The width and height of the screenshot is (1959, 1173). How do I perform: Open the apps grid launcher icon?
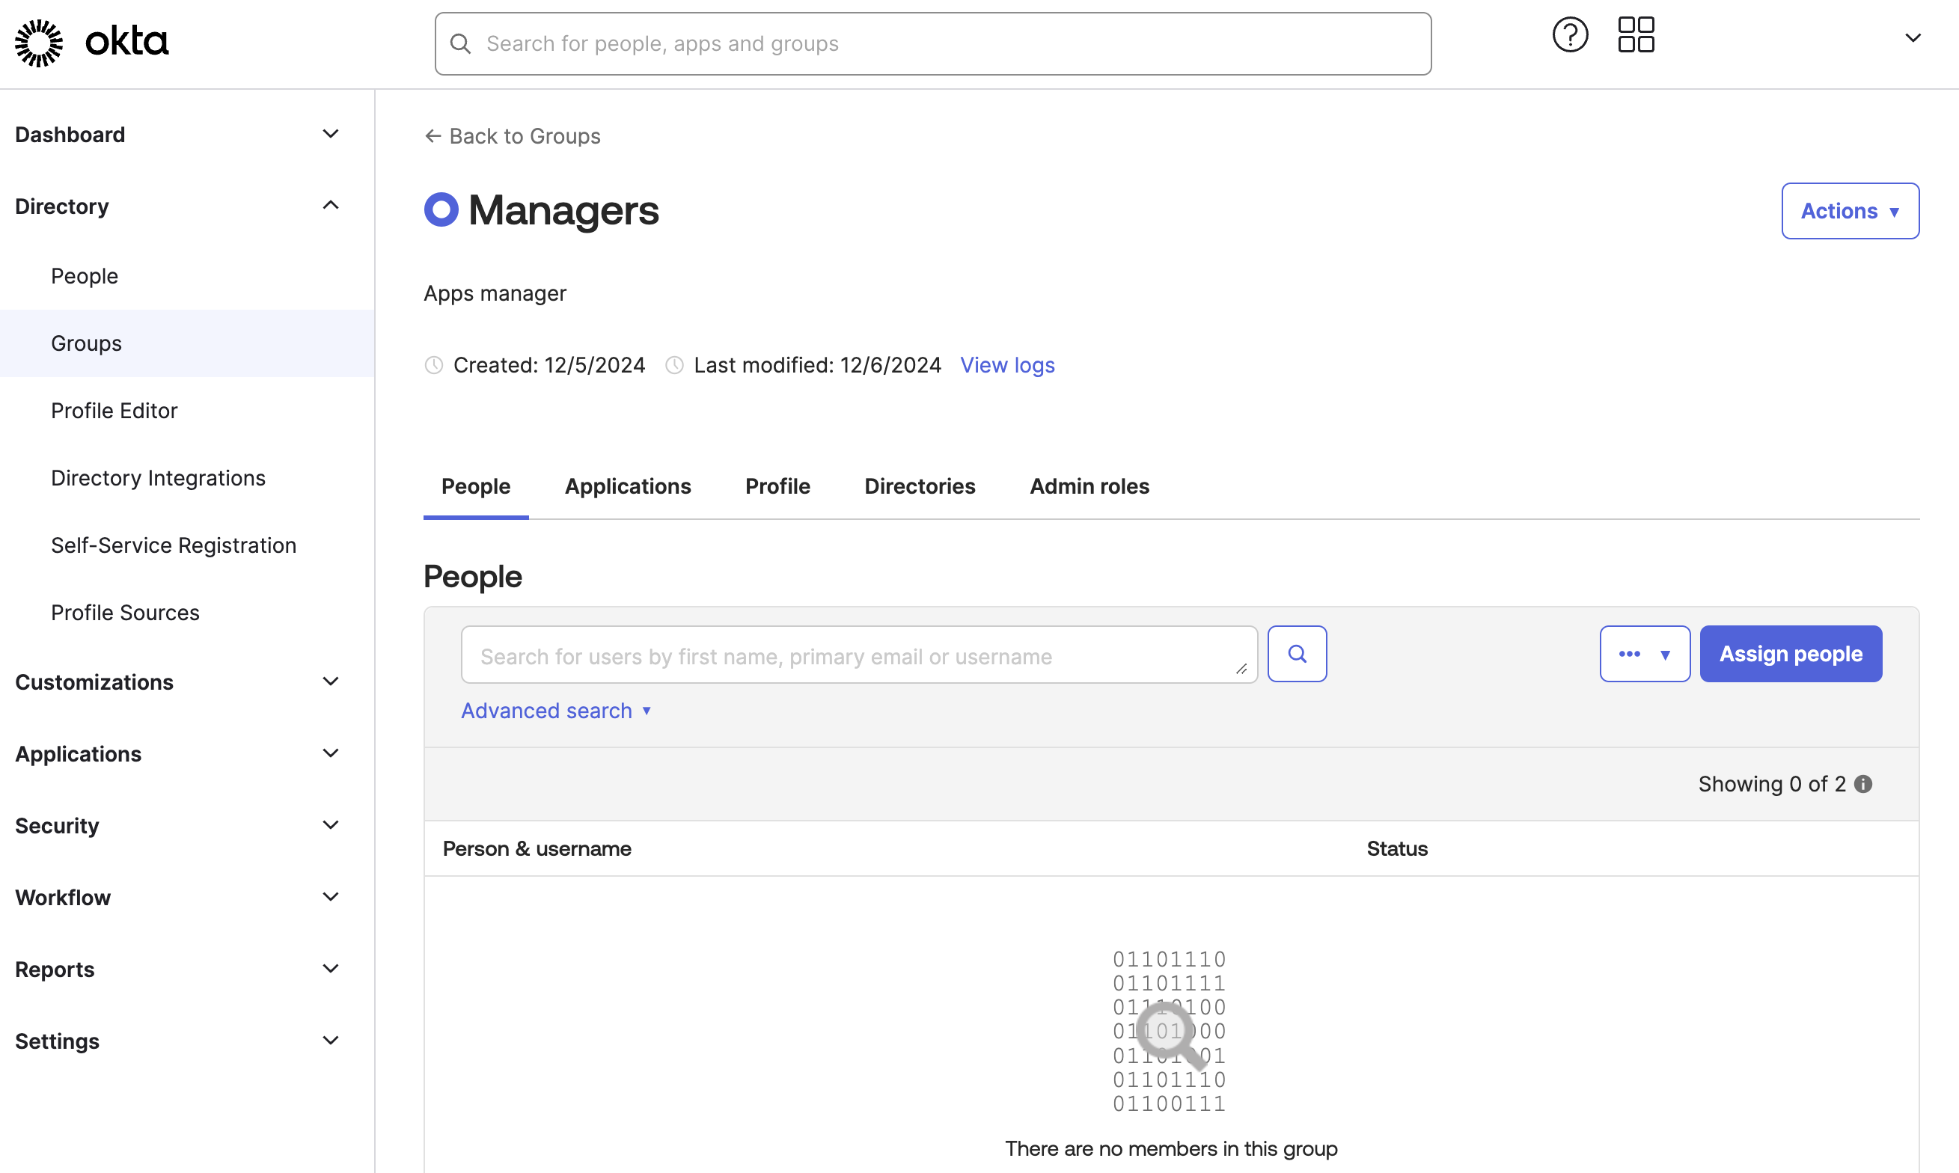[1635, 34]
